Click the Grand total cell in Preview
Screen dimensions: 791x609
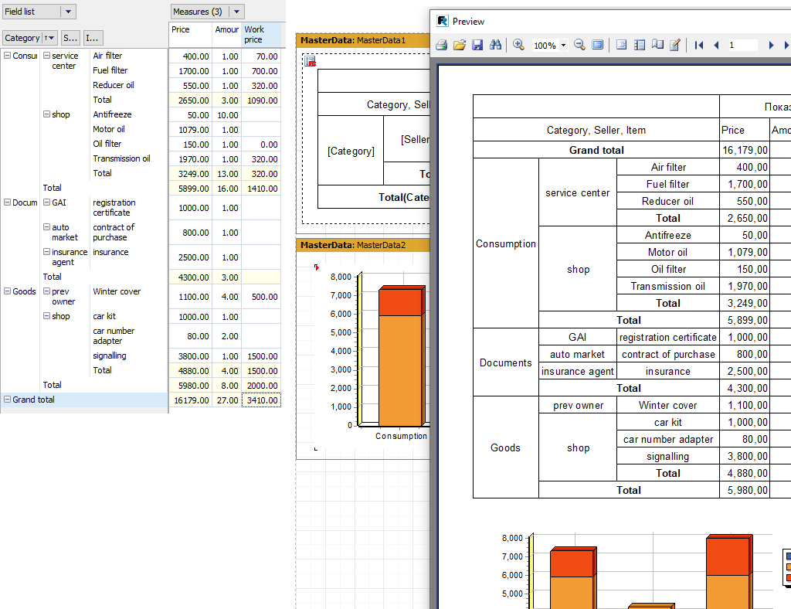click(x=596, y=150)
